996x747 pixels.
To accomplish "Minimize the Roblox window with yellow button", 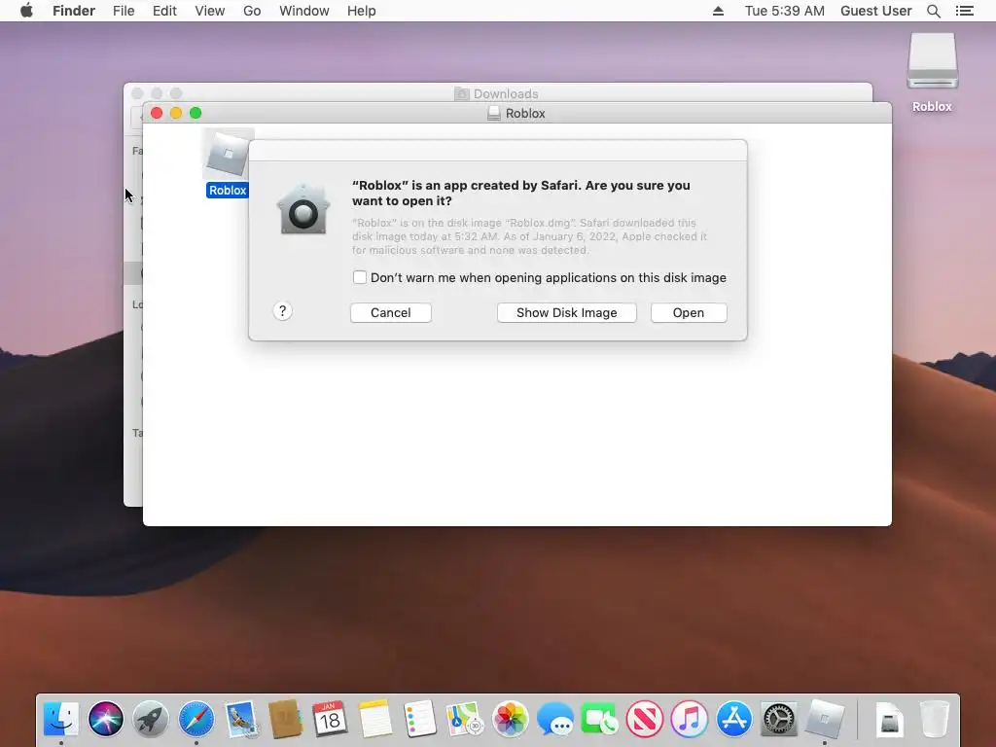I will pyautogui.click(x=176, y=113).
